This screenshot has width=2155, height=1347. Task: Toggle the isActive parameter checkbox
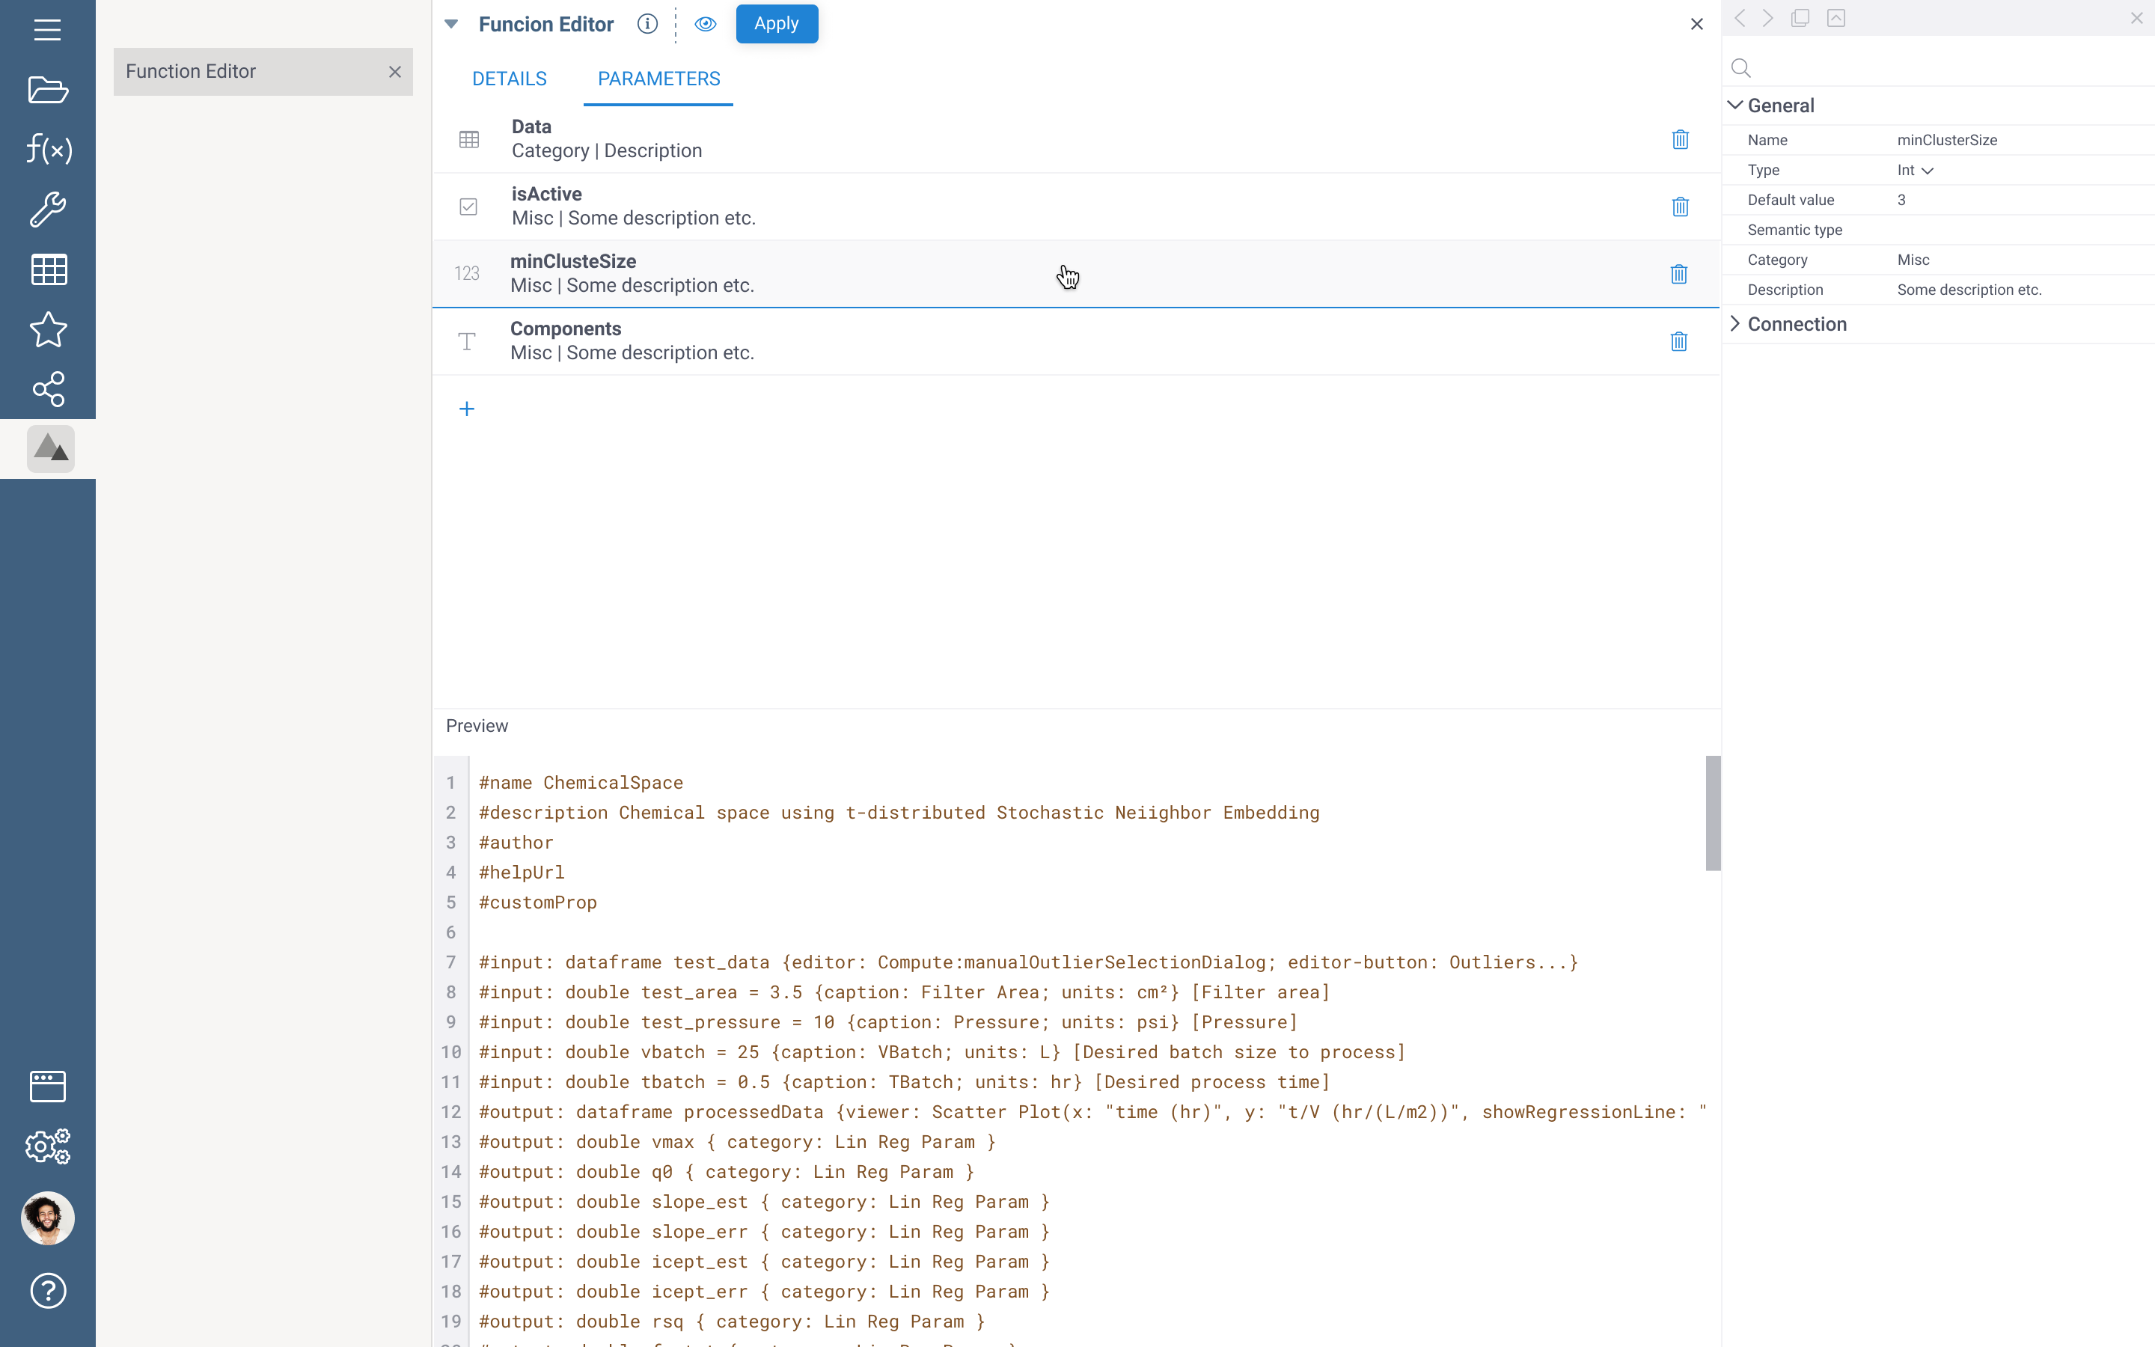[468, 206]
